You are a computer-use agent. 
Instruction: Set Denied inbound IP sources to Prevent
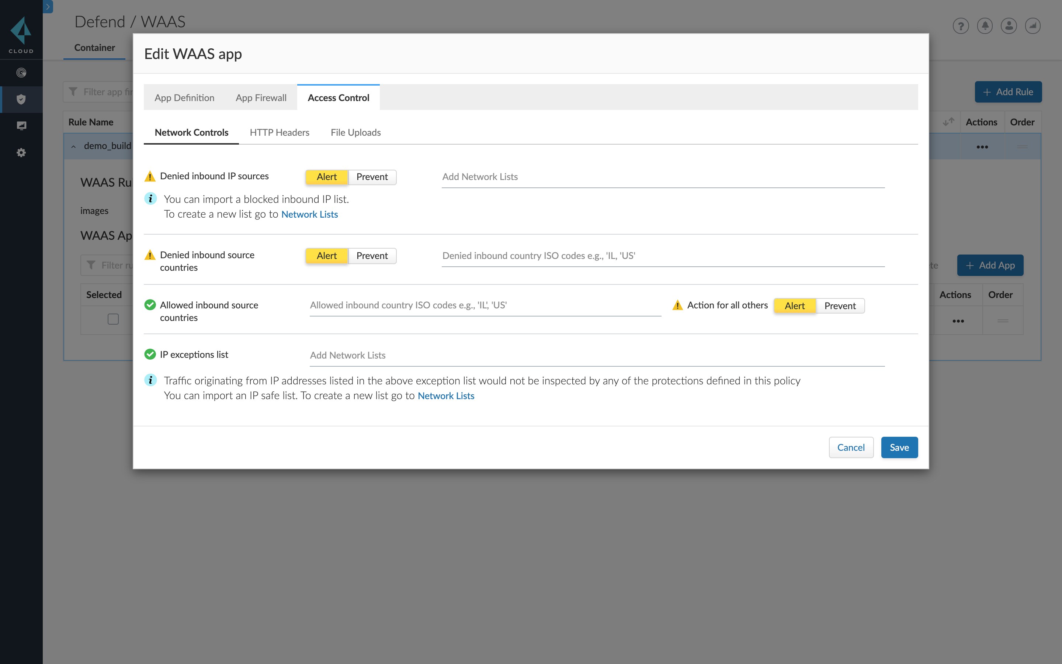372,177
